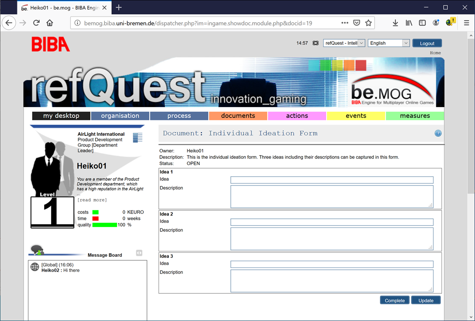475x321 pixels.
Task: Open the documents tab
Action: pos(238,116)
